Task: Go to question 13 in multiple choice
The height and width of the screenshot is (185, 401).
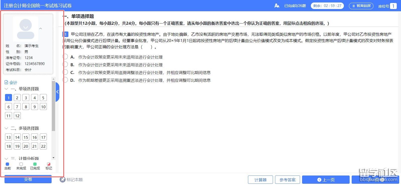Action: tap(9, 137)
